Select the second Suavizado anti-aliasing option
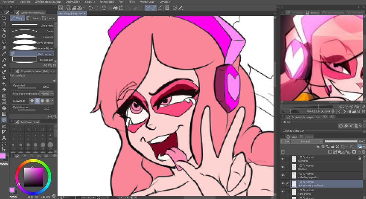366x199 pixels. tap(37, 101)
